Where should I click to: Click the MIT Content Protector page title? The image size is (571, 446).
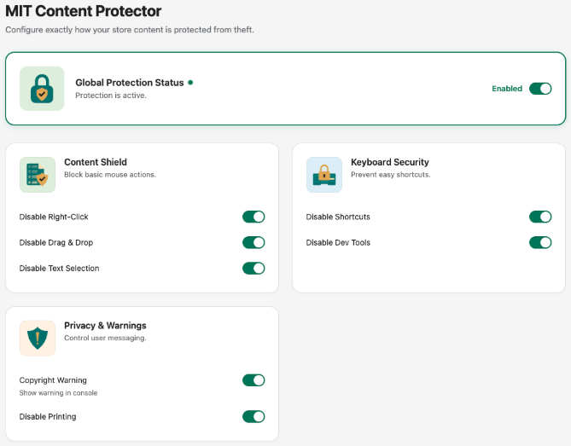pyautogui.click(x=84, y=12)
